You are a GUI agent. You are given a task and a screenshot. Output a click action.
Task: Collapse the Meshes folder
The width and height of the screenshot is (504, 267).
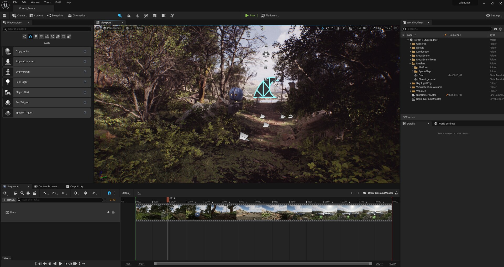pyautogui.click(x=410, y=64)
